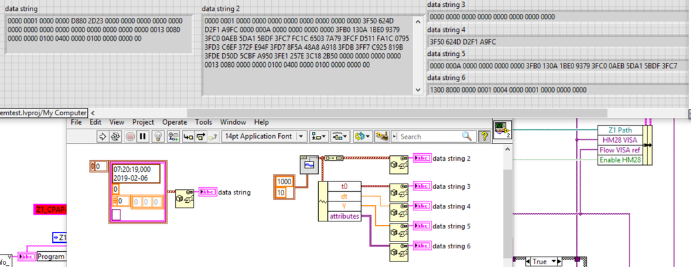Click the left arrow of the True case selector

(x=527, y=261)
